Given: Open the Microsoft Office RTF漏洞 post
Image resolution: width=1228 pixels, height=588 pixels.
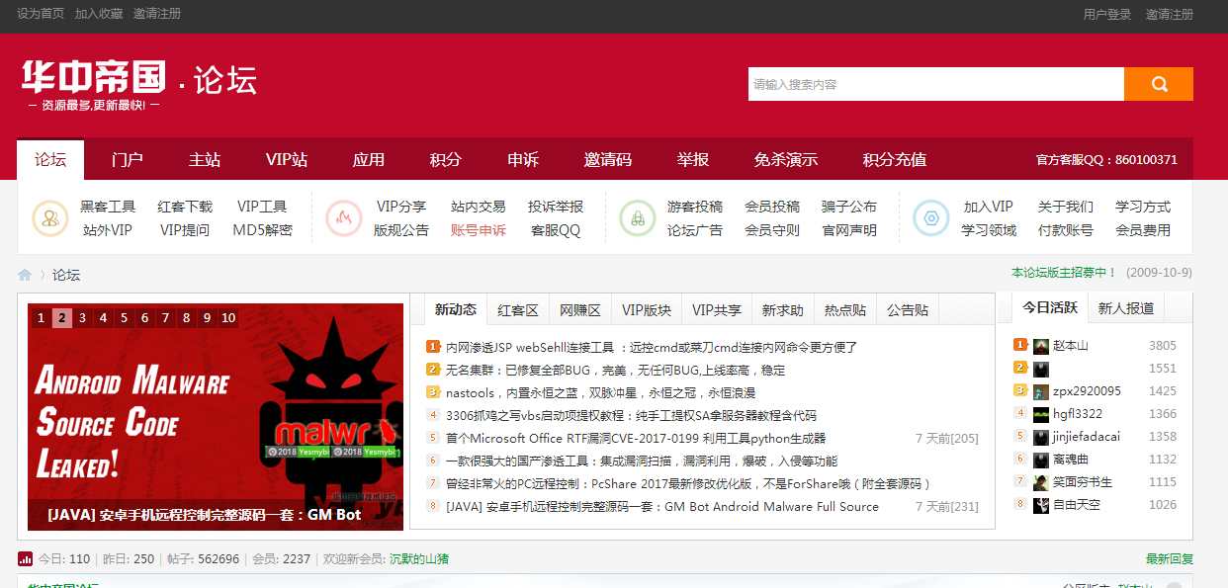Looking at the screenshot, I should (636, 438).
